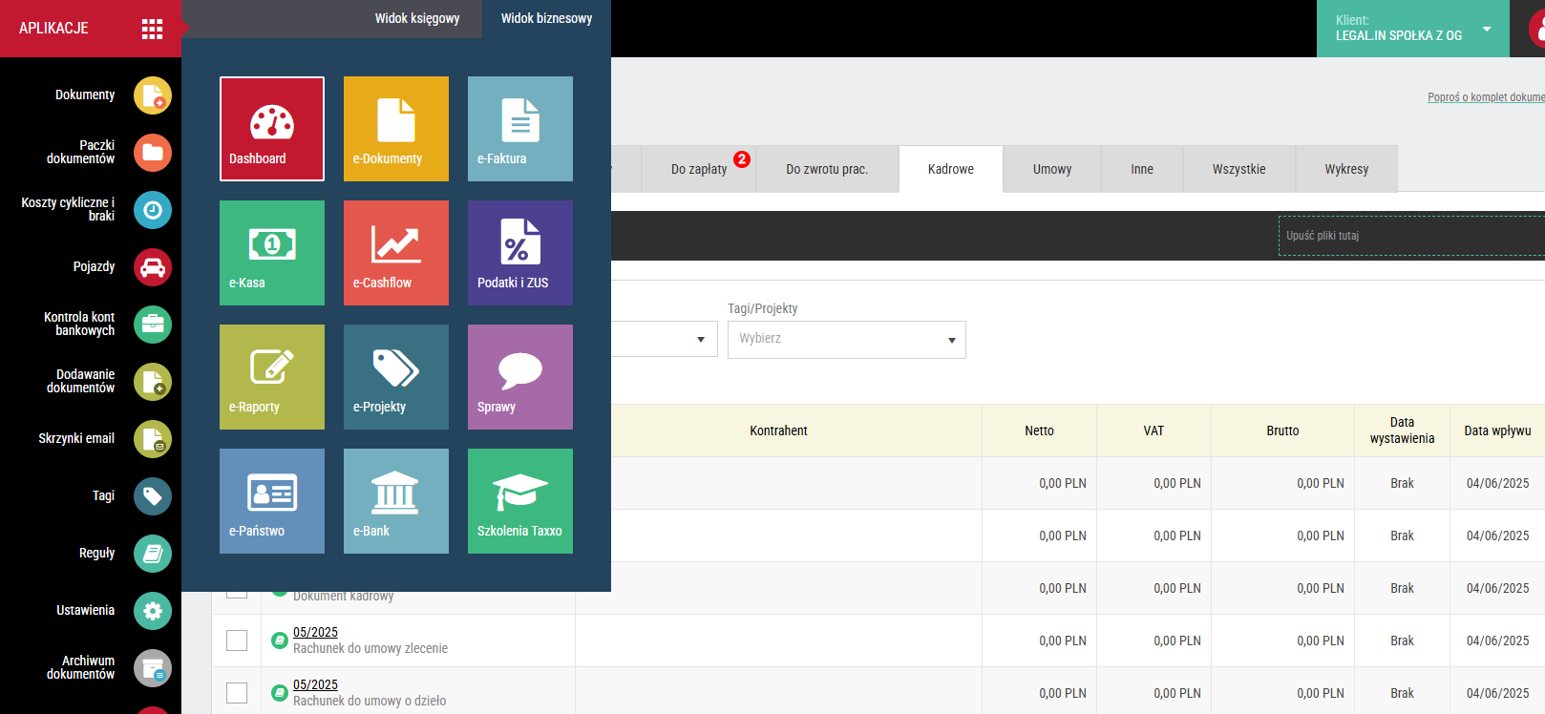Click the Upuść pliki tutaj drop area
Viewport: 1545px width, 714px height.
click(x=1410, y=236)
